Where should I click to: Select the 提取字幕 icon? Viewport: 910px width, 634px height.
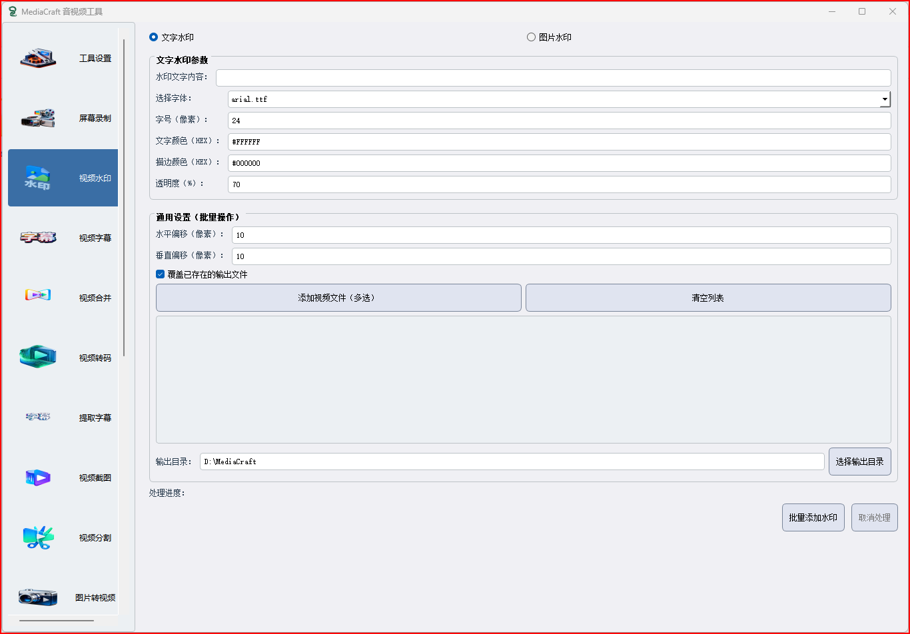(x=38, y=417)
